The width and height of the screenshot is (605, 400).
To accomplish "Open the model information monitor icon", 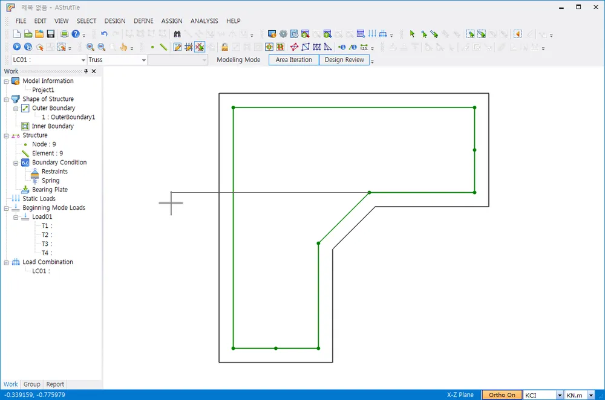I will [272, 34].
